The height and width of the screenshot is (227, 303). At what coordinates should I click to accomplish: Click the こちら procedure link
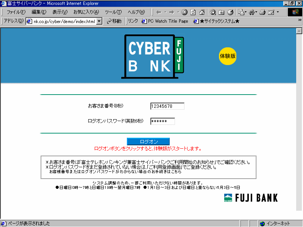176,172
